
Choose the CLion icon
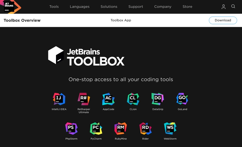pos(133,99)
